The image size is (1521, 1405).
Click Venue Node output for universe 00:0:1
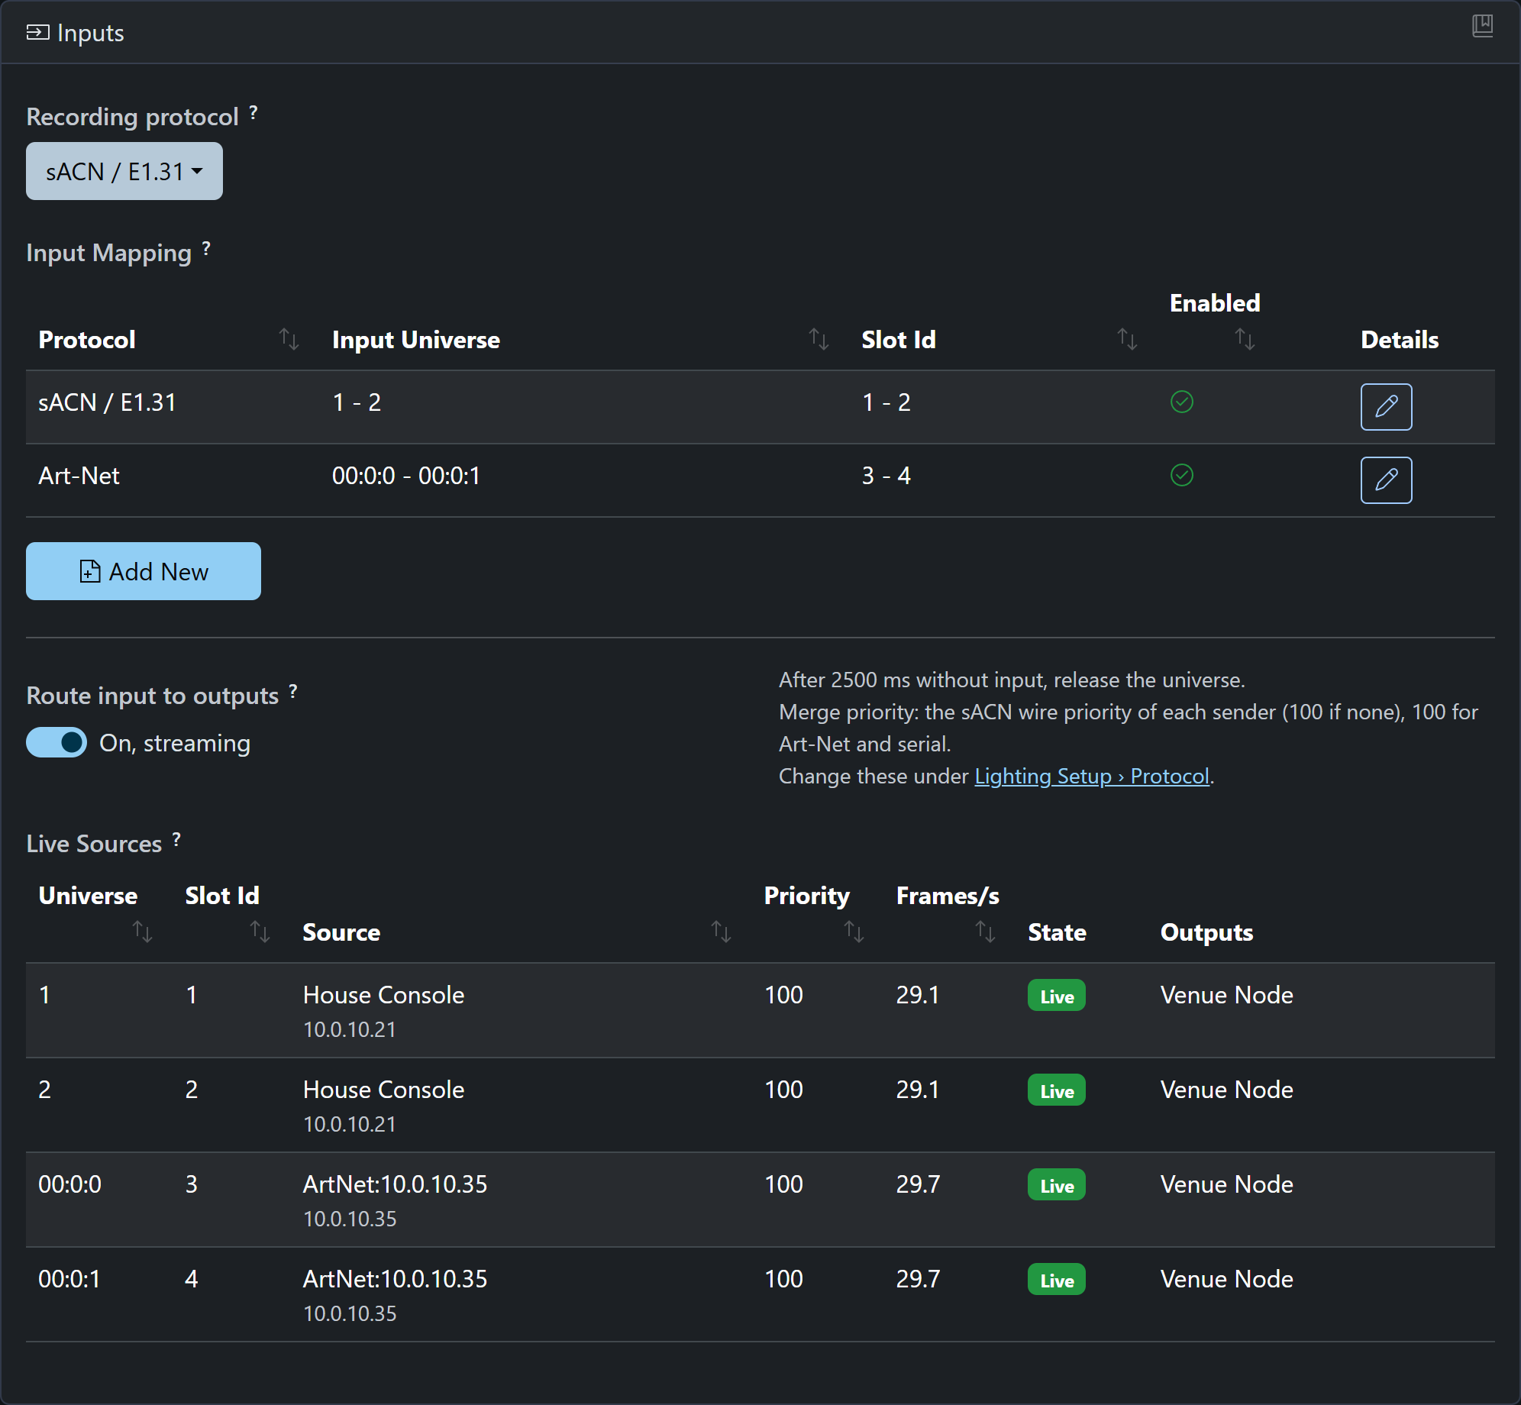pos(1227,1279)
